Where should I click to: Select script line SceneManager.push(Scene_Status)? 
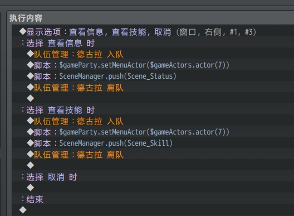tap(153, 76)
